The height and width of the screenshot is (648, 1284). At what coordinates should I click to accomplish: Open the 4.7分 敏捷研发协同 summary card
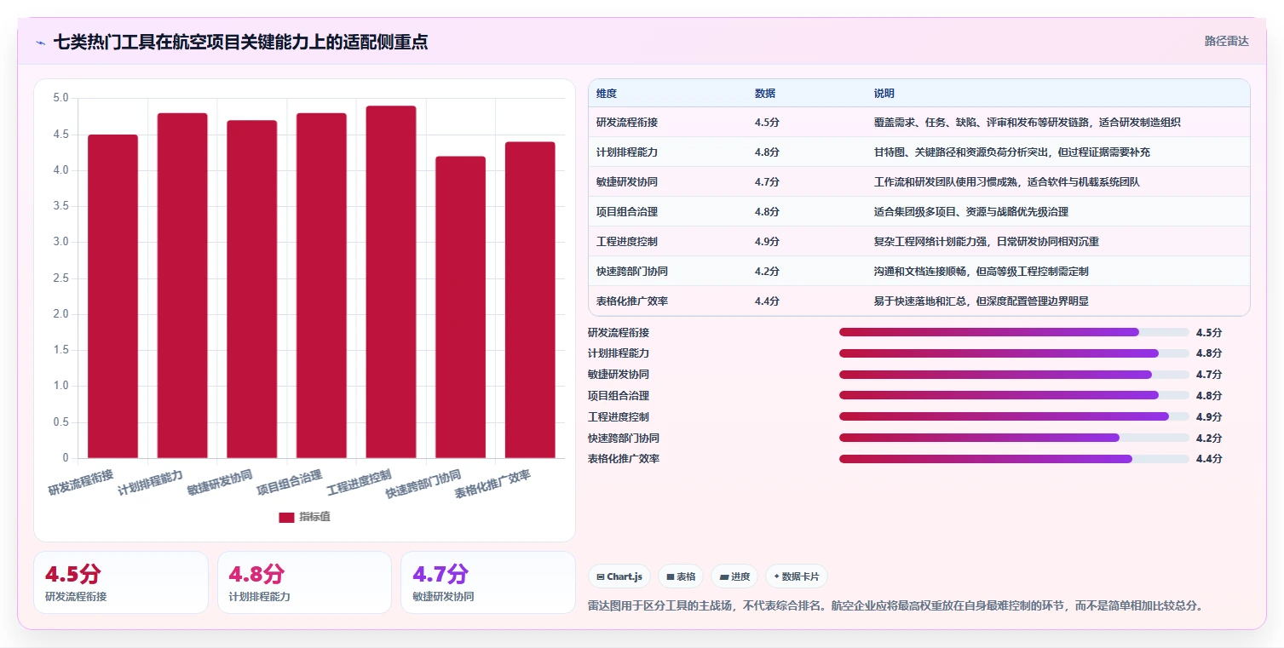pyautogui.click(x=488, y=582)
